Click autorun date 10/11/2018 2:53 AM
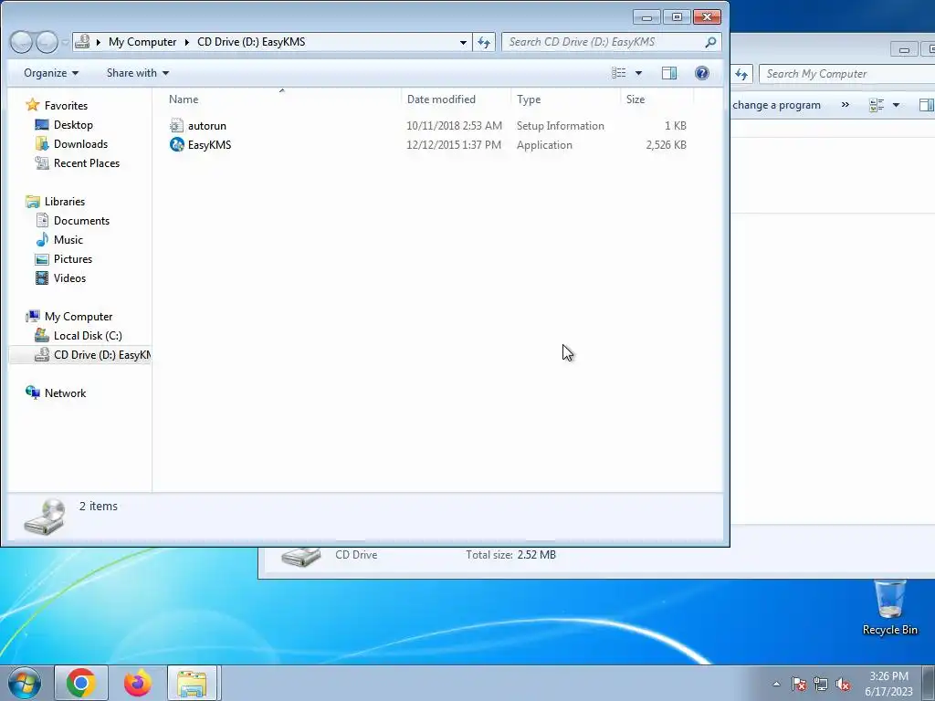This screenshot has height=701, width=935. point(455,126)
